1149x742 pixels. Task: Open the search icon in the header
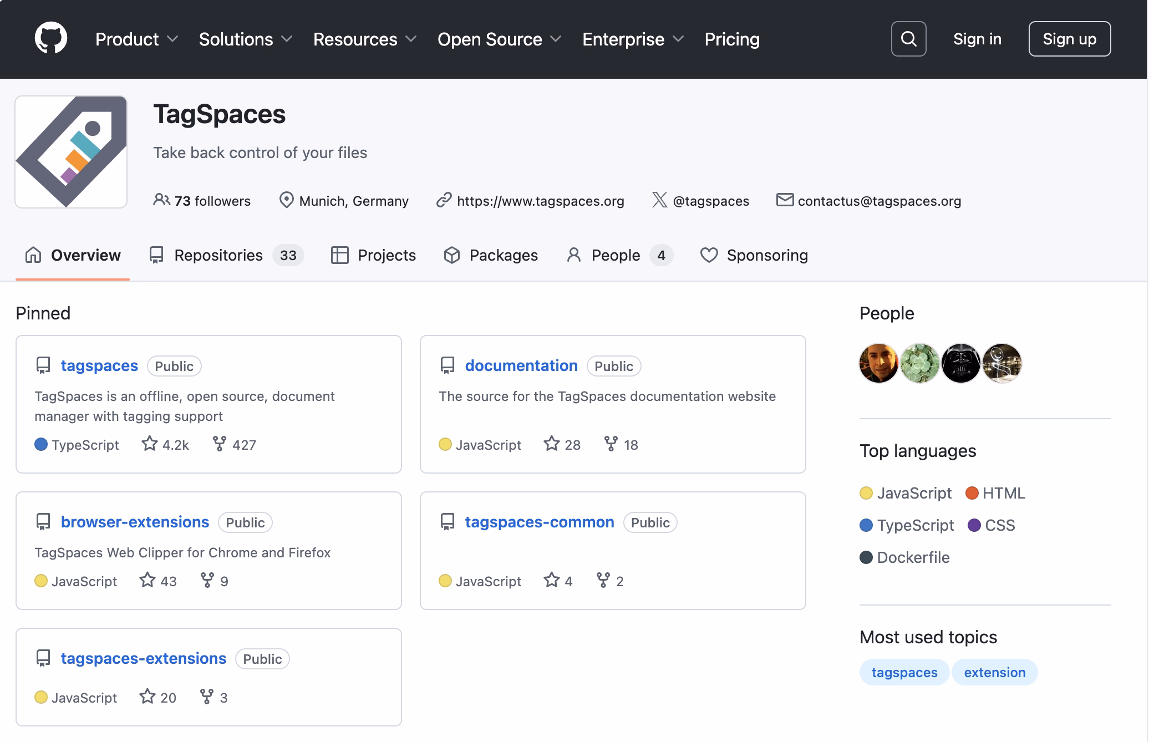coord(908,39)
